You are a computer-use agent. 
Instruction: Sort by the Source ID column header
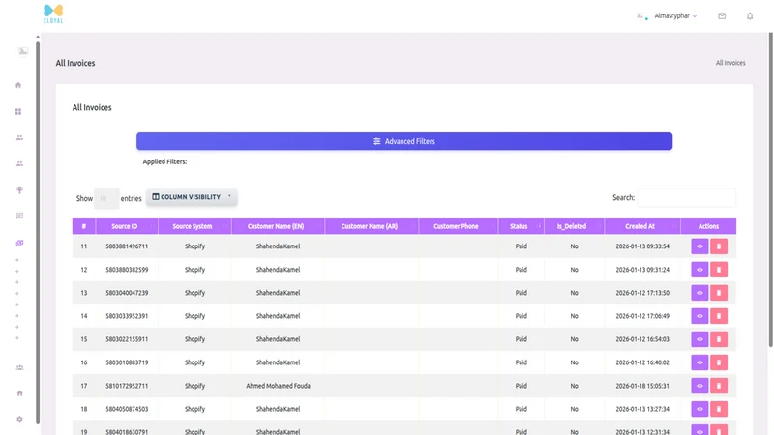coord(127,226)
